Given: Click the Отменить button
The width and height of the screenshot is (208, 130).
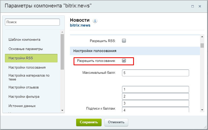Looking at the screenshot, I should (x=116, y=122).
